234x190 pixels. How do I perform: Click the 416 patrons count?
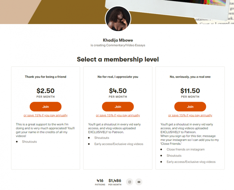[100, 182]
